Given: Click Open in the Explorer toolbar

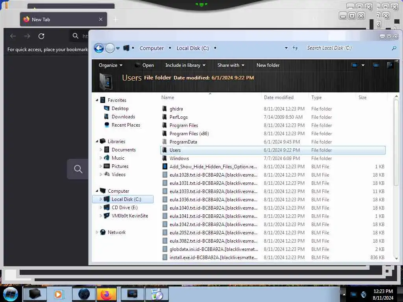Looking at the screenshot, I should (x=144, y=65).
